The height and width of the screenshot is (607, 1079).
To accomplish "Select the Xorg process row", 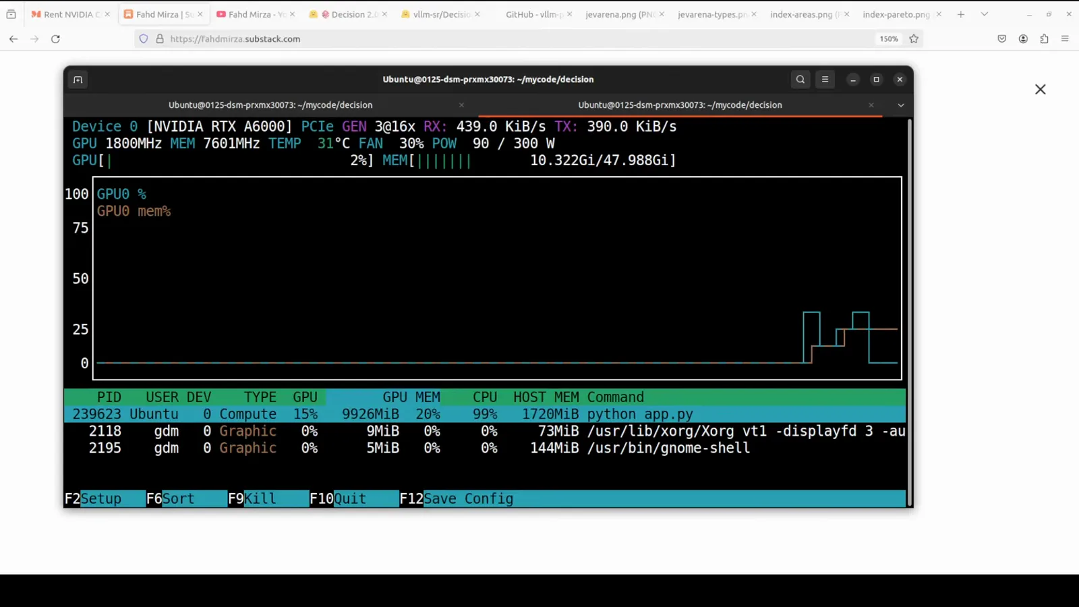I will point(485,431).
